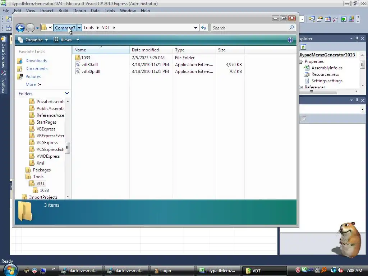
Task: Select the VDT breadcrumb segment
Action: pyautogui.click(x=106, y=28)
